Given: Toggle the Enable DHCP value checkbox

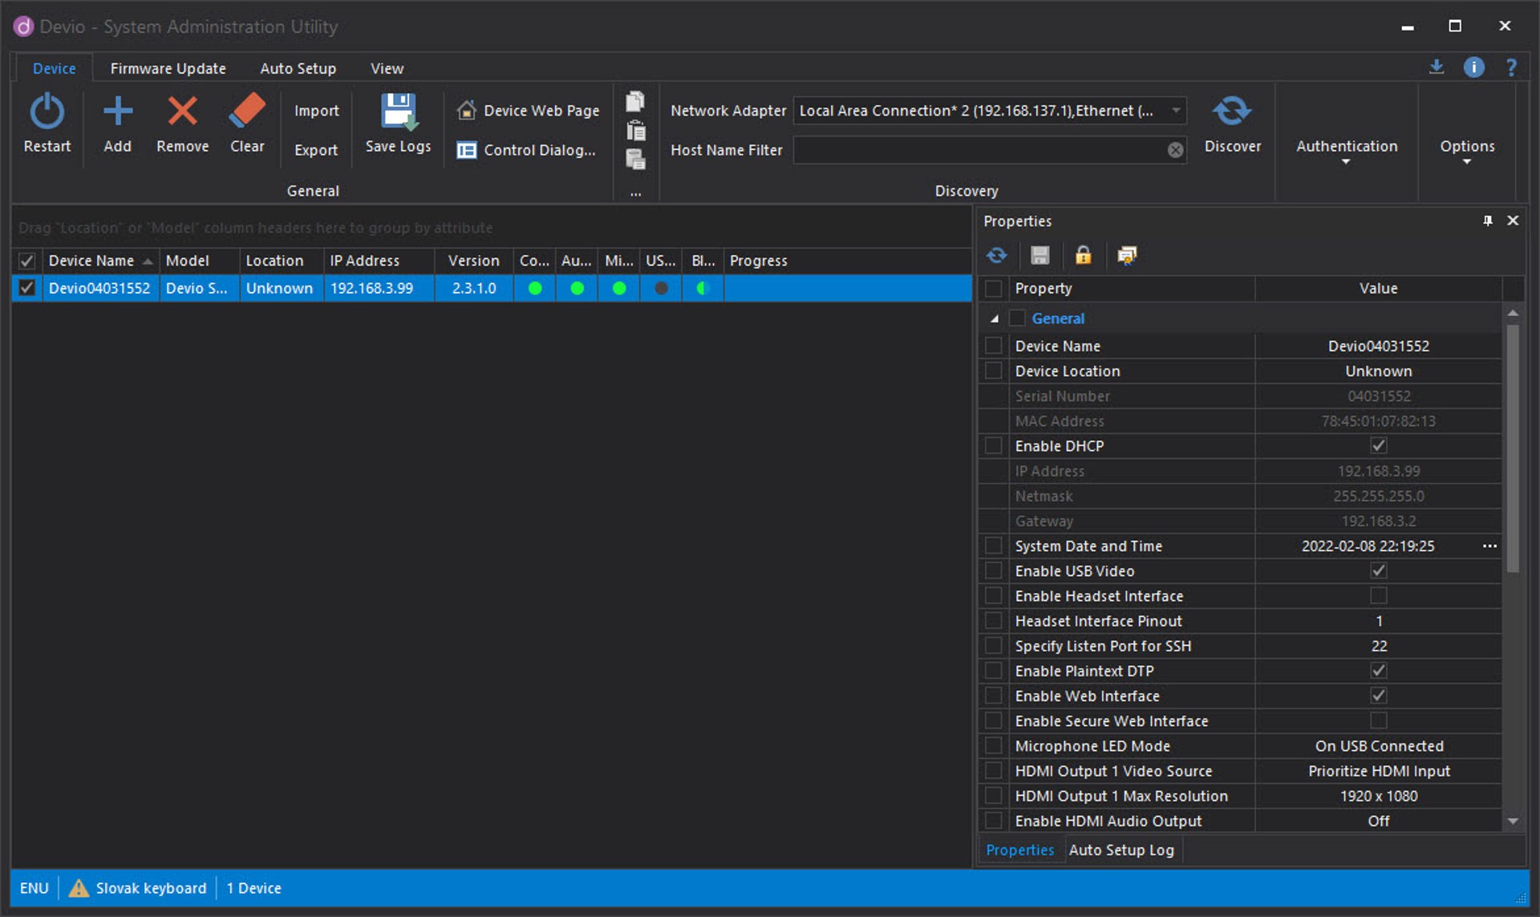Looking at the screenshot, I should coord(1378,445).
